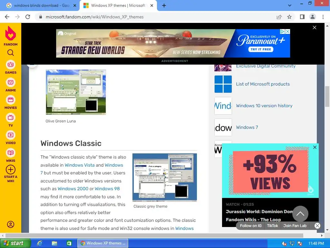The height and width of the screenshot is (248, 330).
Task: Click the scrollbar down arrow
Action: click(327, 230)
